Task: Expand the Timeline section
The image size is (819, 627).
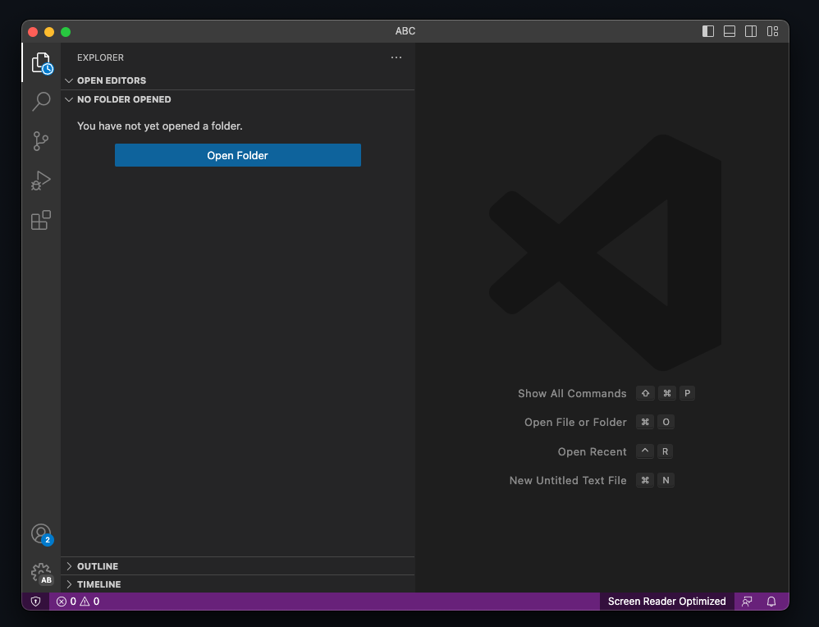Action: [x=238, y=584]
